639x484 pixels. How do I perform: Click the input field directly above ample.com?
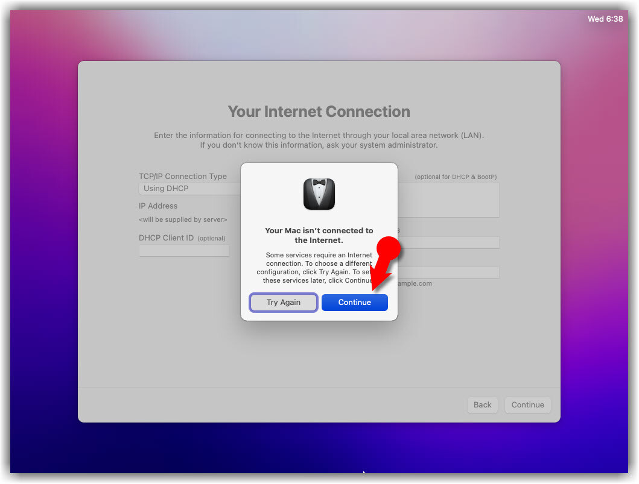(x=448, y=272)
